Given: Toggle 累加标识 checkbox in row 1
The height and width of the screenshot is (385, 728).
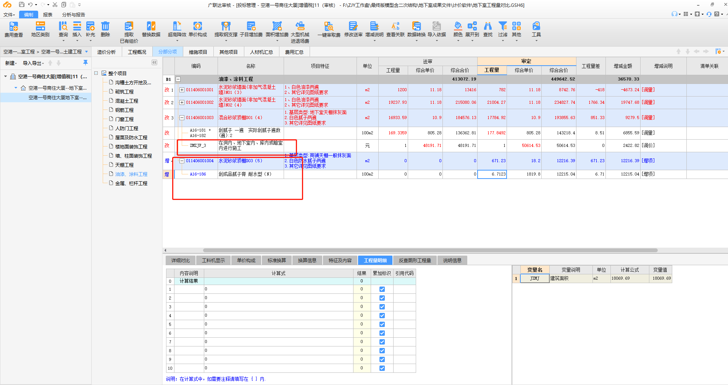Looking at the screenshot, I should [382, 289].
